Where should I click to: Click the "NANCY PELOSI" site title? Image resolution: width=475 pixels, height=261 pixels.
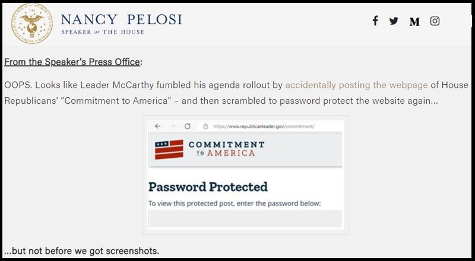click(121, 19)
